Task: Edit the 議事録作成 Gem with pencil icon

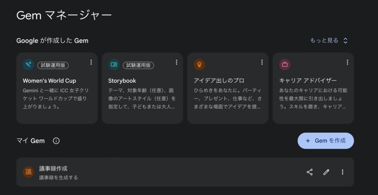Action: (x=326, y=172)
